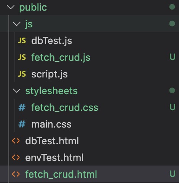Click the untracked U badge on fetch_crud.js
The width and height of the screenshot is (179, 183).
[173, 57]
